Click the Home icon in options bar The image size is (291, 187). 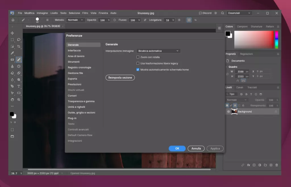click(13, 20)
